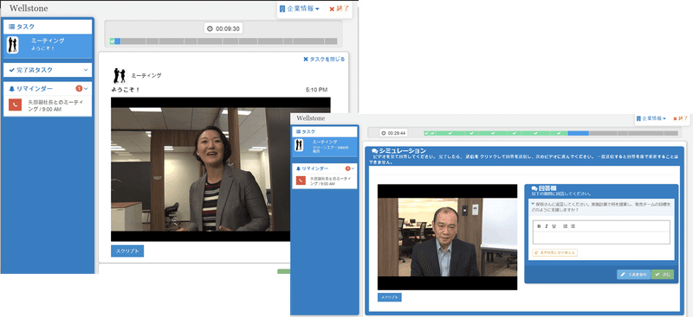693x317 pixels.
Task: Click the bullet list icon in answer editor
Action: coord(573,226)
